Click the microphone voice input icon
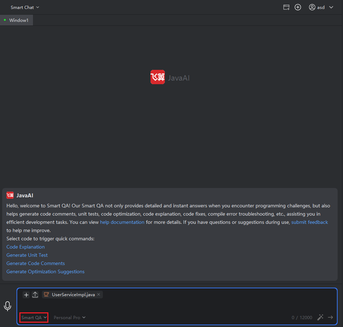Screen dimensions: 343x327 (x=8, y=306)
